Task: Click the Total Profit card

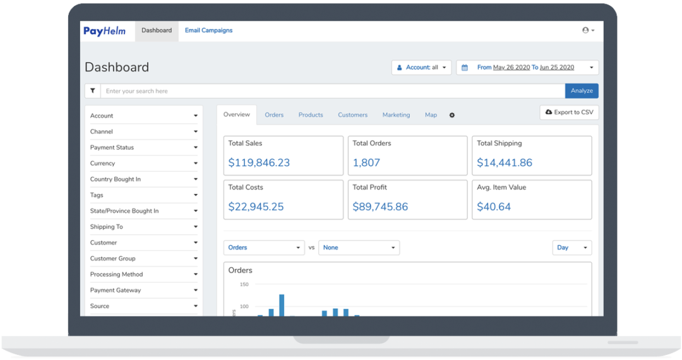Action: [x=407, y=200]
